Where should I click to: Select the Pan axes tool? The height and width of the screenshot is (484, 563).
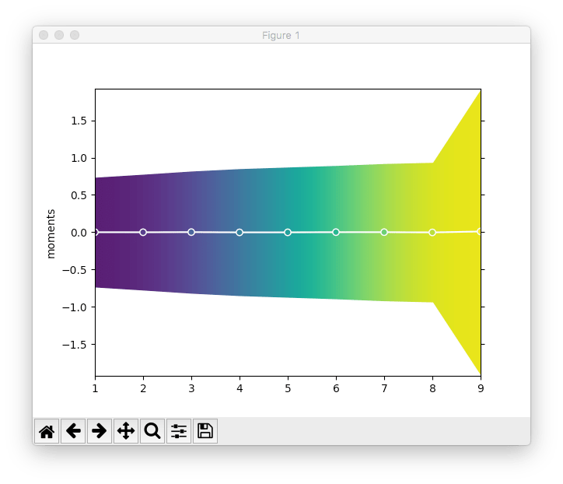(126, 431)
